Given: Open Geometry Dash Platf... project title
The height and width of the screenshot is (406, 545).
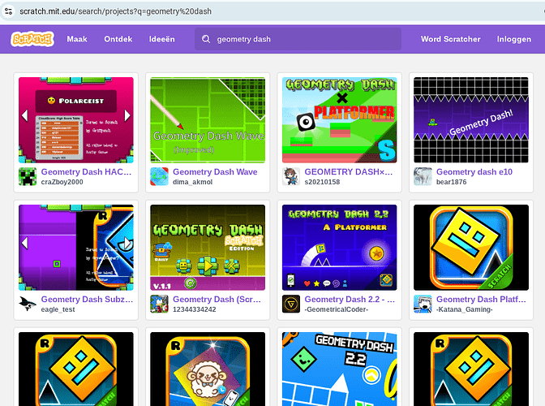Looking at the screenshot, I should pyautogui.click(x=482, y=299).
